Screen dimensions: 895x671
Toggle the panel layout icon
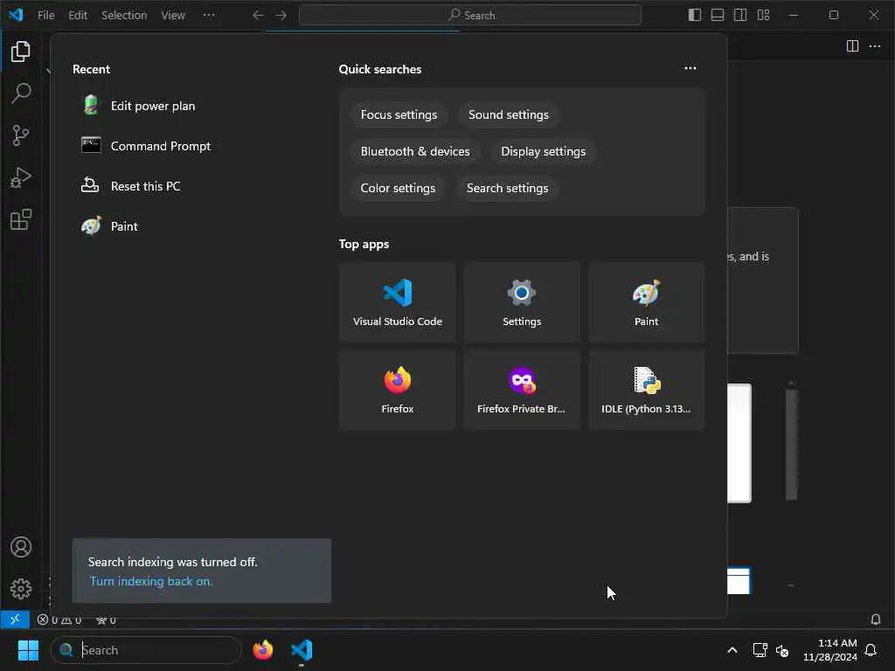coord(718,15)
